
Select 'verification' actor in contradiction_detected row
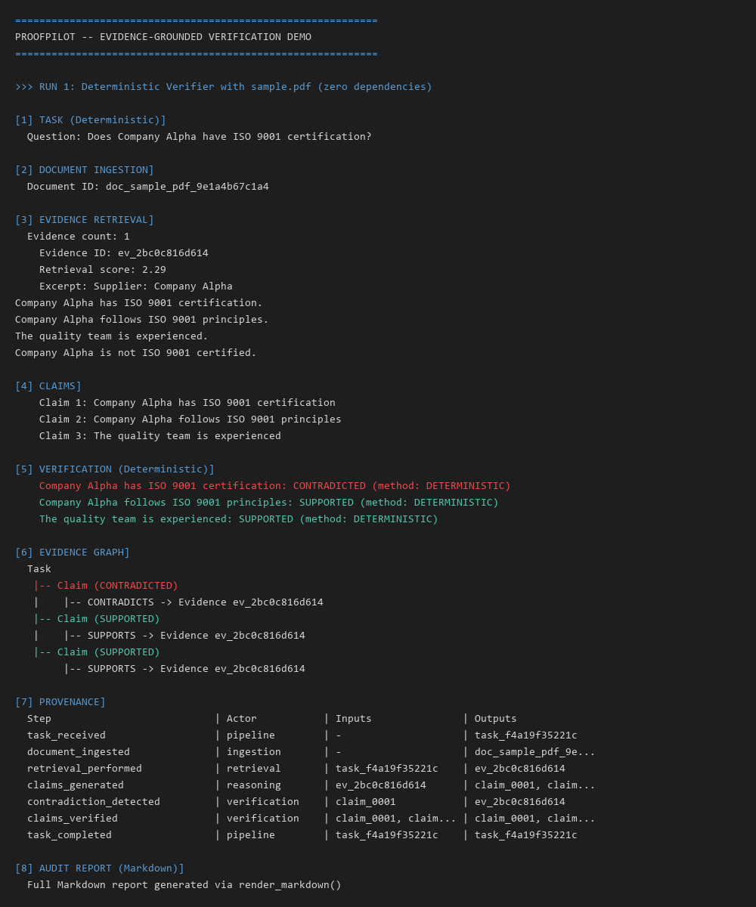pos(263,801)
